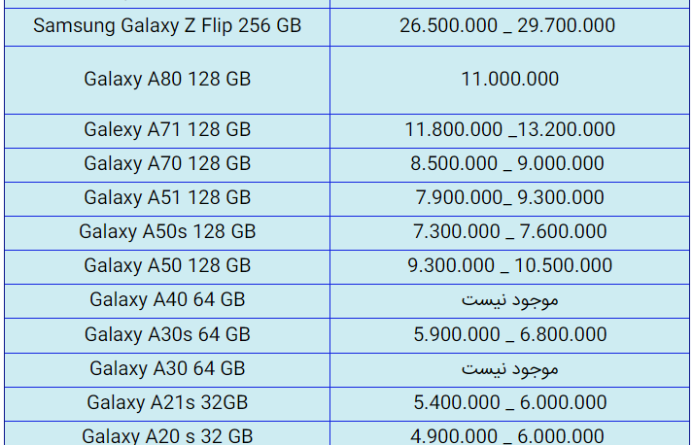Select the Galaxy A21s 32GB model cell
Viewport: 693px width, 445px height.
point(167,402)
